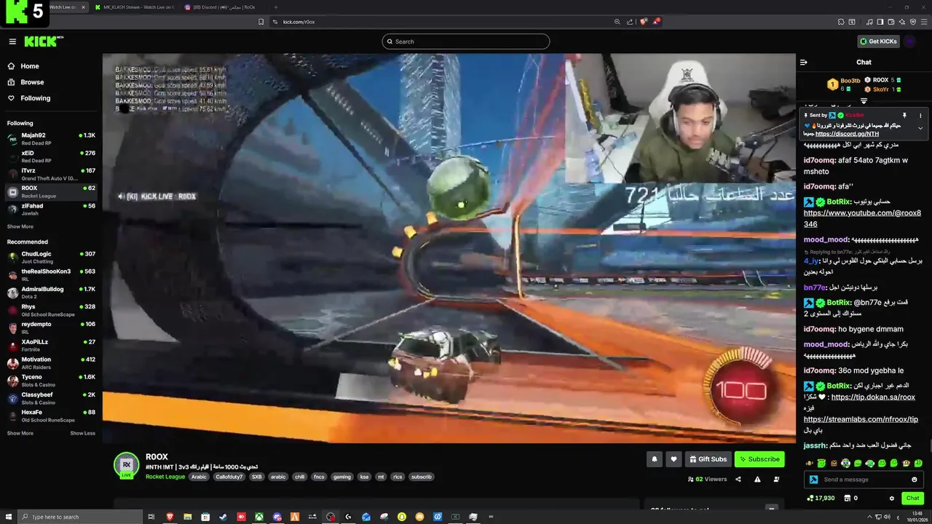Switch to MR_KLASH Stream browser tab
Viewport: 932px width, 524px height.
[133, 7]
